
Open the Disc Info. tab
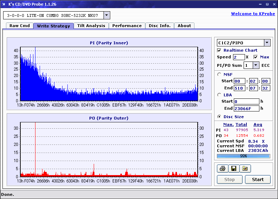tap(160, 26)
